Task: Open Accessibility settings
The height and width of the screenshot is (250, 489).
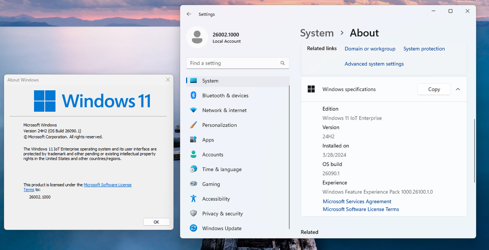Action: point(238,199)
